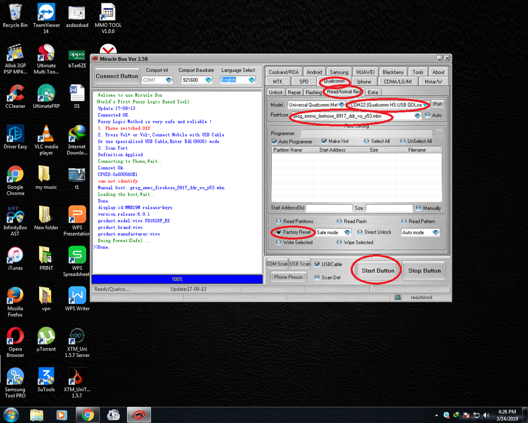The image size is (528, 423).
Task: Open WPS Spreadsheet shortcut
Action: (77, 261)
